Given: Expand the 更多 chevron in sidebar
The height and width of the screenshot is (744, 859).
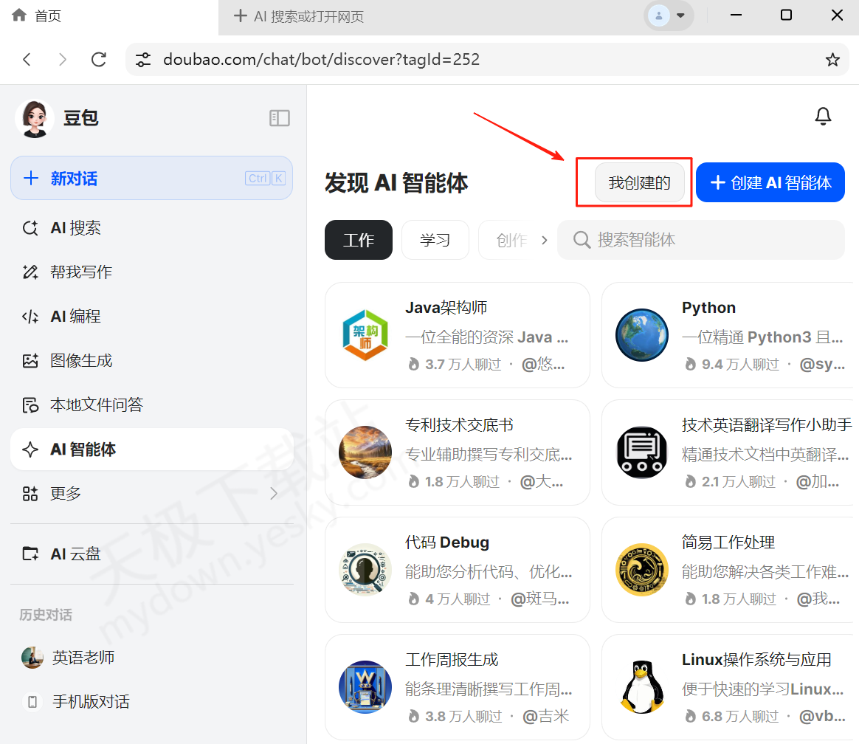Looking at the screenshot, I should pyautogui.click(x=274, y=494).
